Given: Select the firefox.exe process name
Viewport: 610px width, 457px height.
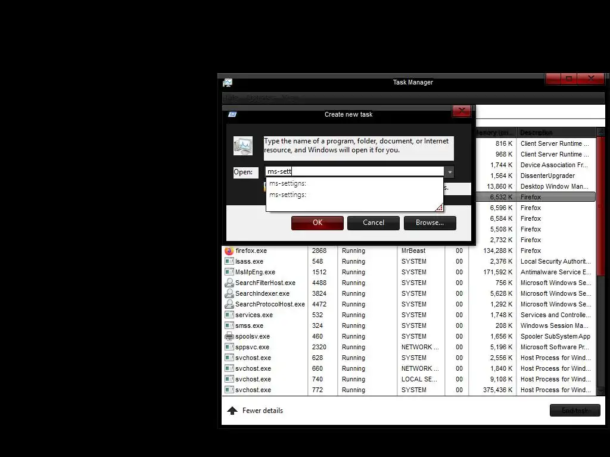Looking at the screenshot, I should point(251,251).
